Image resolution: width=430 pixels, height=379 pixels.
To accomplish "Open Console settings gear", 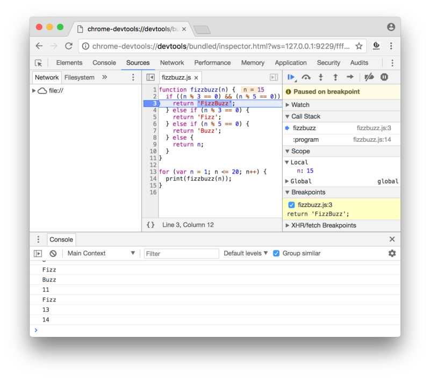I will tap(392, 253).
